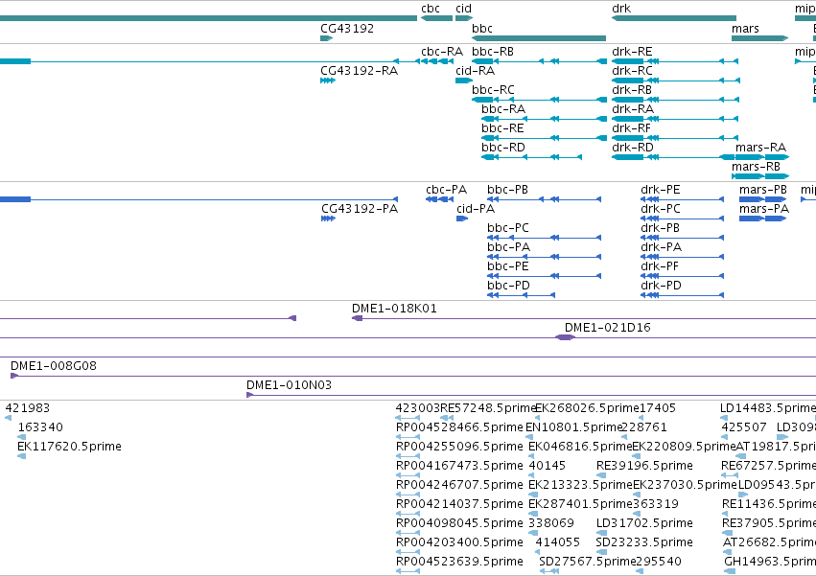The height and width of the screenshot is (576, 816).
Task: Click the drk-PB protein label
Action: click(x=660, y=228)
